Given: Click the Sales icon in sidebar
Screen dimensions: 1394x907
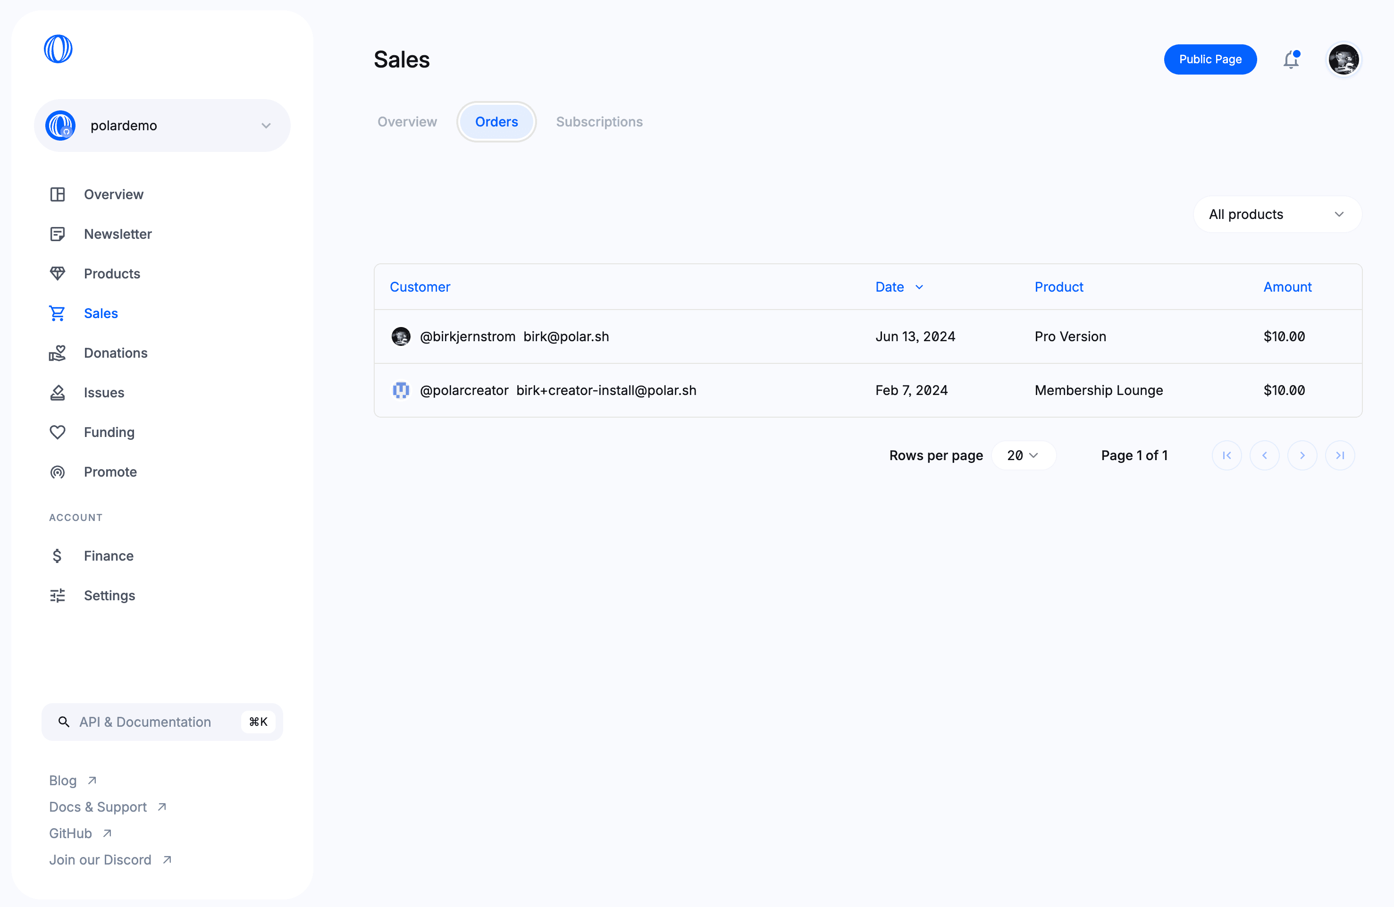Looking at the screenshot, I should 58,312.
